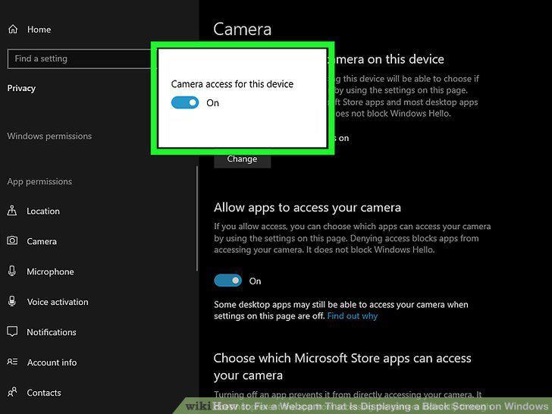The image size is (552, 414).
Task: Click the Change button
Action: [x=242, y=161]
